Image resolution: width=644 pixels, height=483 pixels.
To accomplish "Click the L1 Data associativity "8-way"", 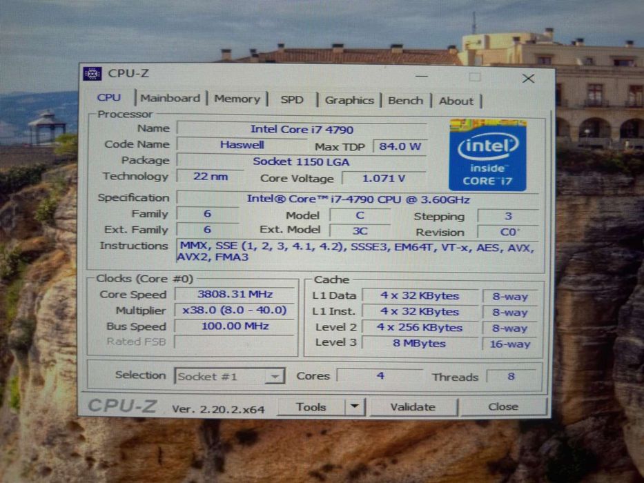I will tap(509, 297).
